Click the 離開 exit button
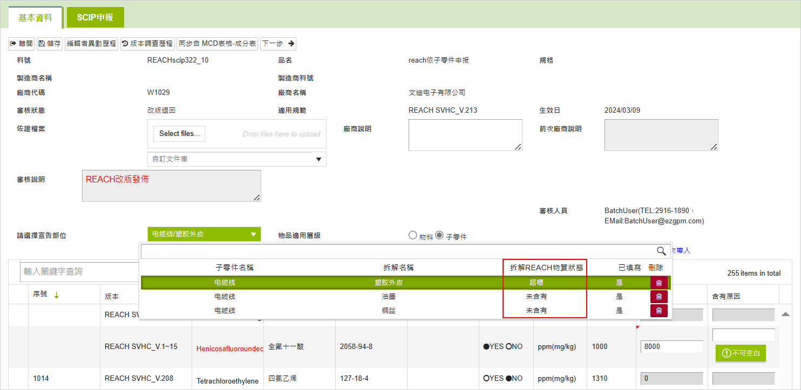The width and height of the screenshot is (801, 390). click(x=22, y=44)
